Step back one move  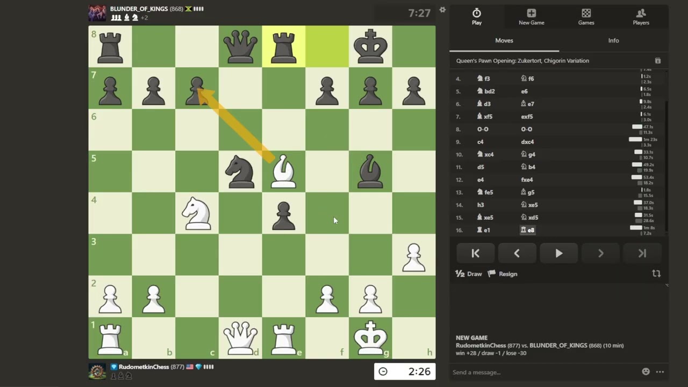coord(517,253)
